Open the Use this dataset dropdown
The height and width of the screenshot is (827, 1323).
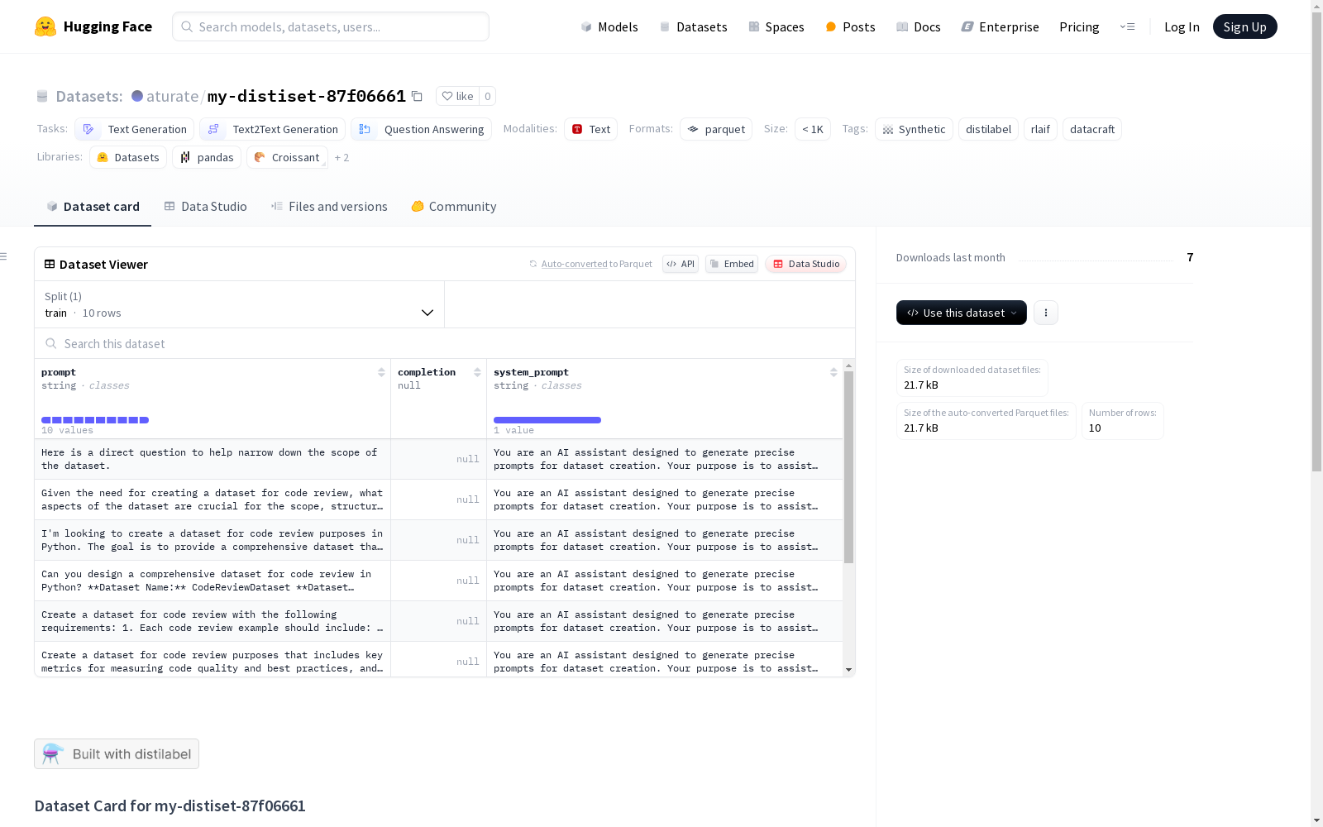pyautogui.click(x=962, y=313)
